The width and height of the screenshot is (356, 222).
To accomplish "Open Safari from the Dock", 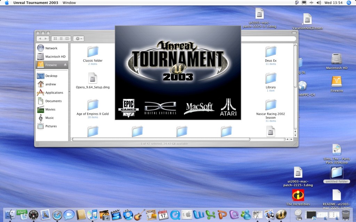I will point(57,215).
